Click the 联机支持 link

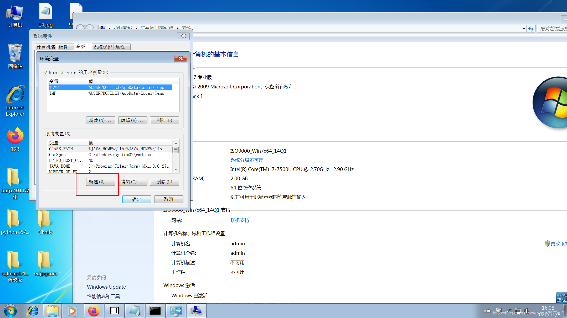(240, 220)
